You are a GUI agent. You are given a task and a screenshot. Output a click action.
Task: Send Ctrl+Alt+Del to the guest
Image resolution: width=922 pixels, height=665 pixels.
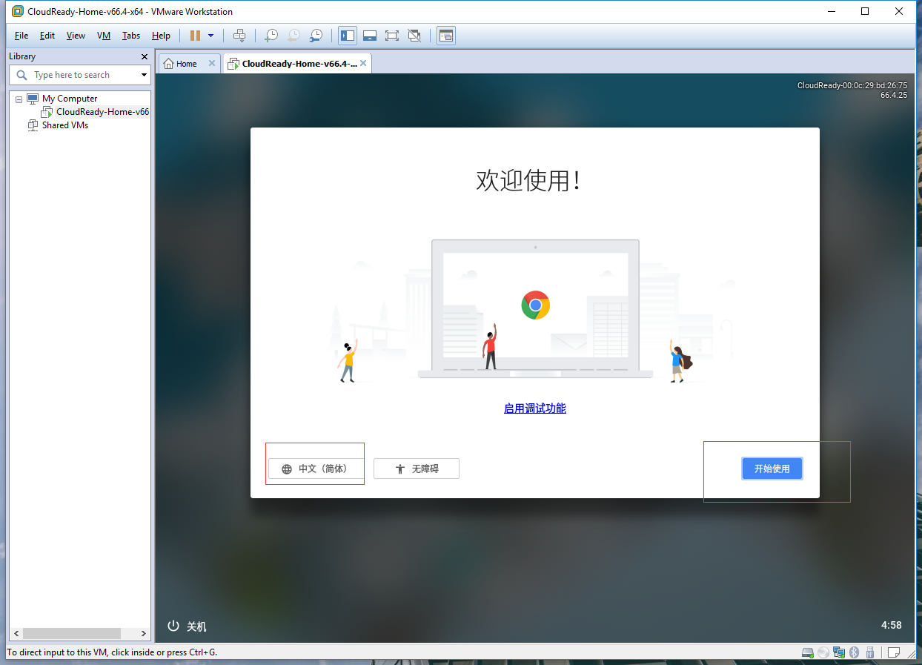[239, 35]
